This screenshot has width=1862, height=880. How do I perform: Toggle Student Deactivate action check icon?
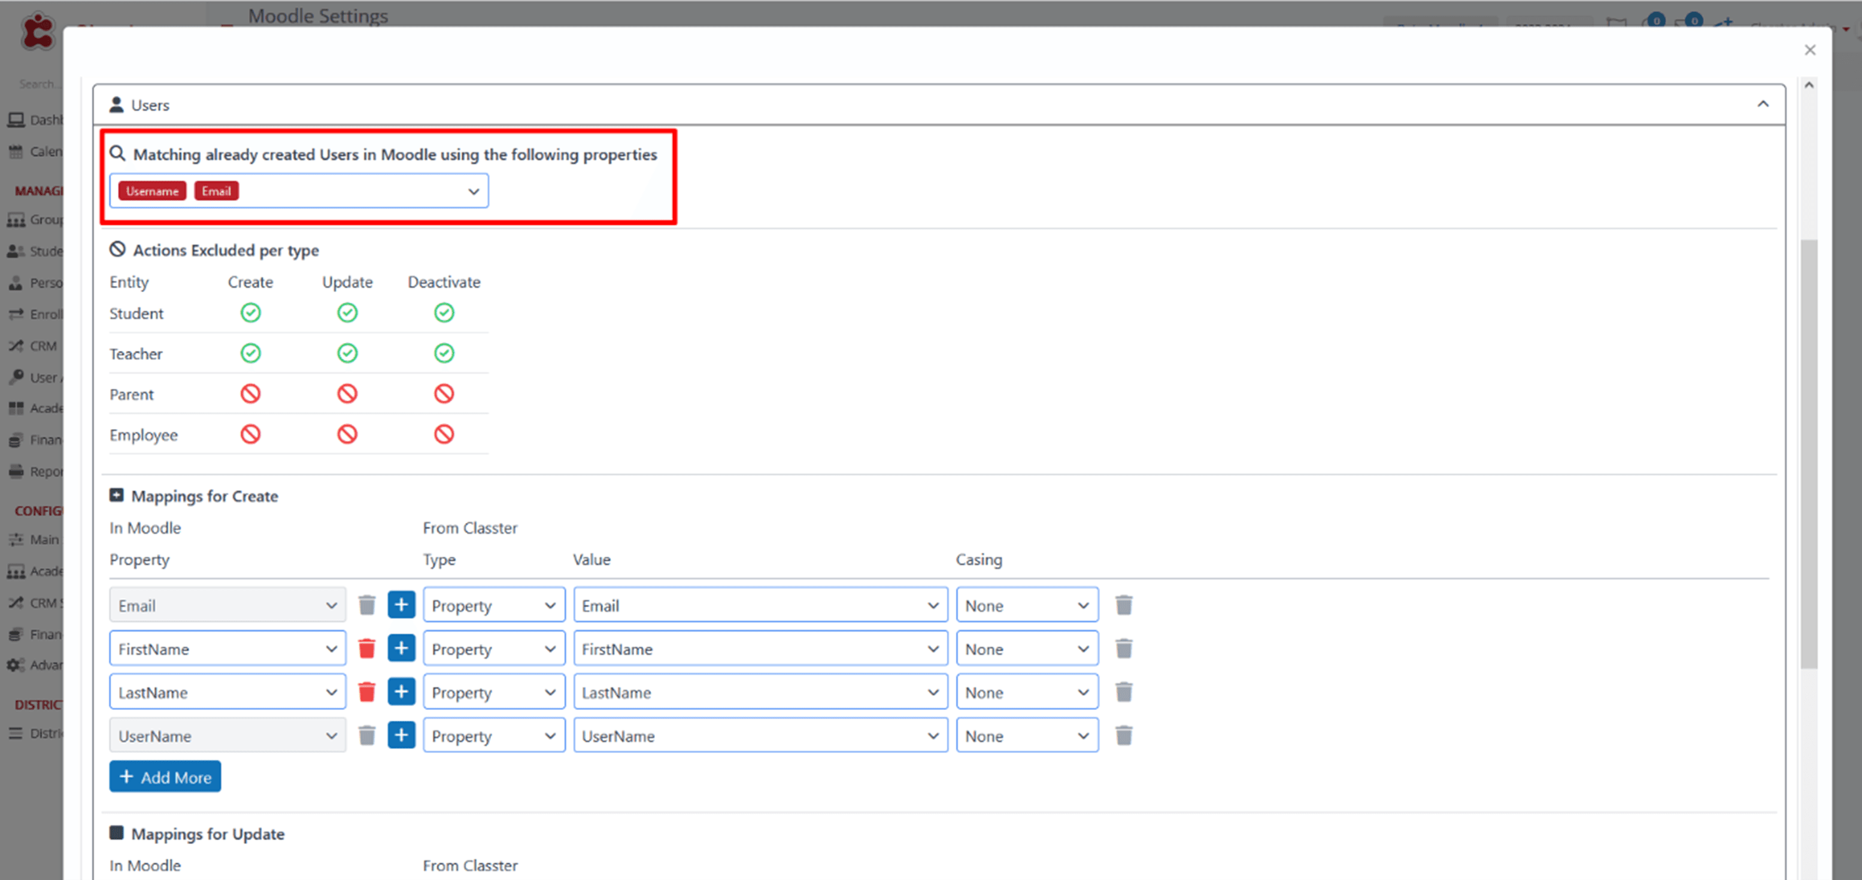click(444, 313)
